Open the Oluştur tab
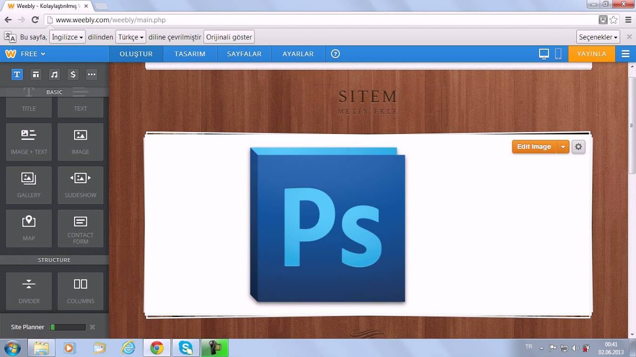The height and width of the screenshot is (357, 636). point(136,54)
